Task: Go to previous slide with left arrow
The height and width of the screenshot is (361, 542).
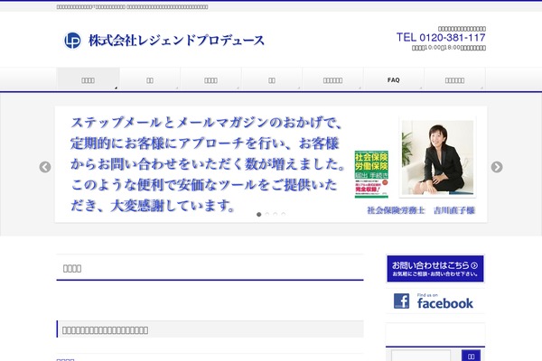Action: point(45,167)
